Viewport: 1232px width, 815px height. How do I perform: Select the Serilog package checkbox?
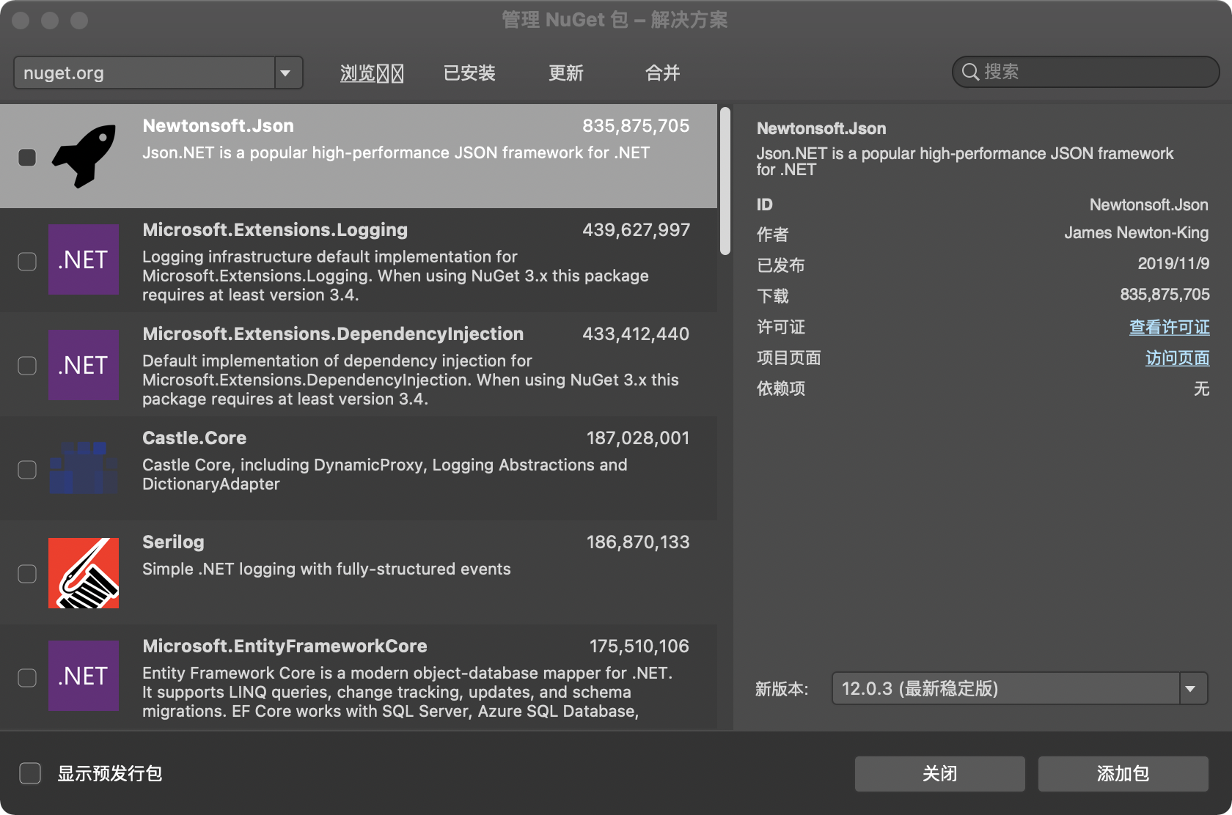pyautogui.click(x=27, y=574)
